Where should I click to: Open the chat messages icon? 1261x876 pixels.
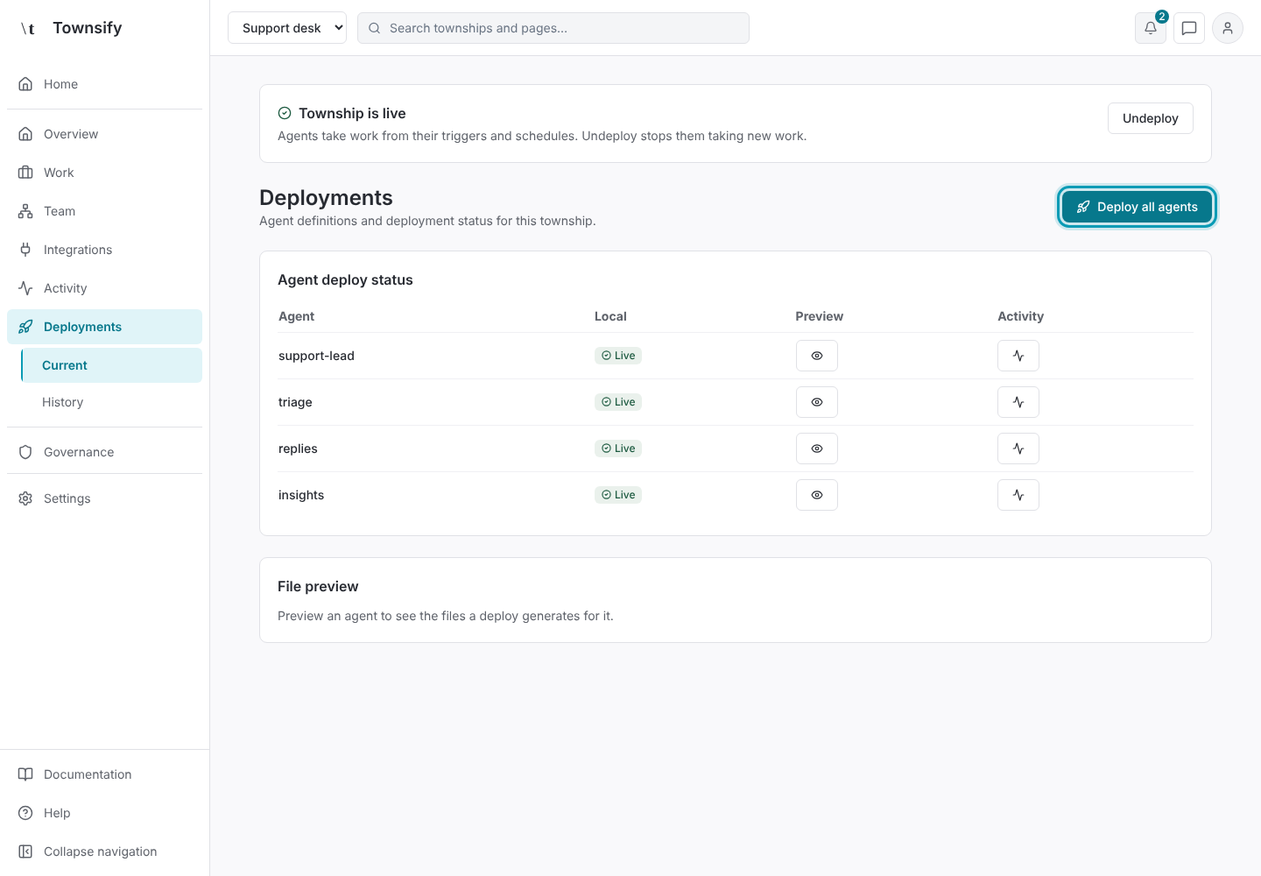[x=1189, y=28]
